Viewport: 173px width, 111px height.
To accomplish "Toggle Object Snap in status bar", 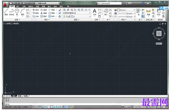I will (x=49, y=107).
